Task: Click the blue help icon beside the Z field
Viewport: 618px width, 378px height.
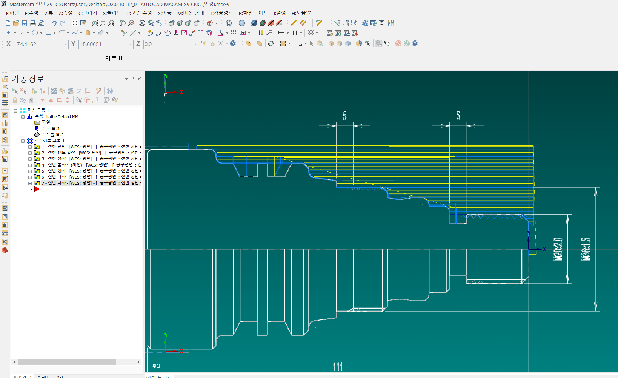Action: [233, 43]
